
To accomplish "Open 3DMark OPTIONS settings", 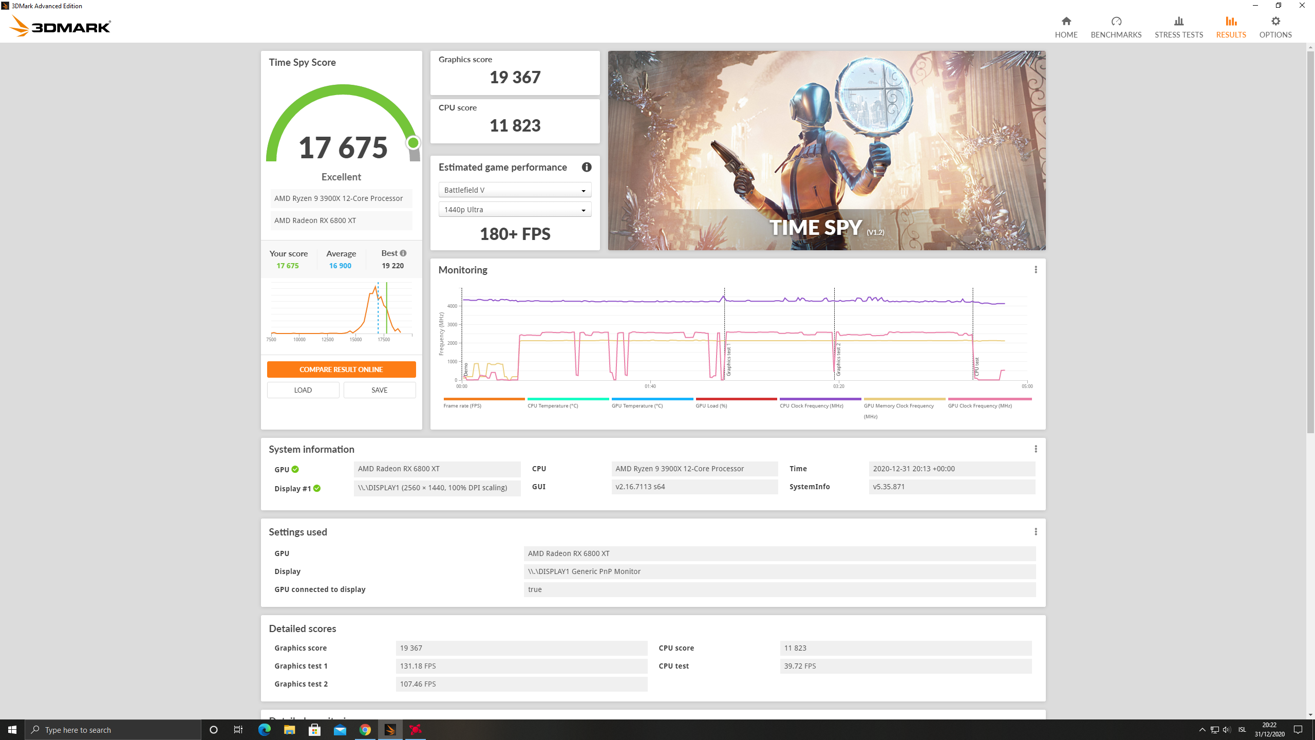I will pos(1275,27).
